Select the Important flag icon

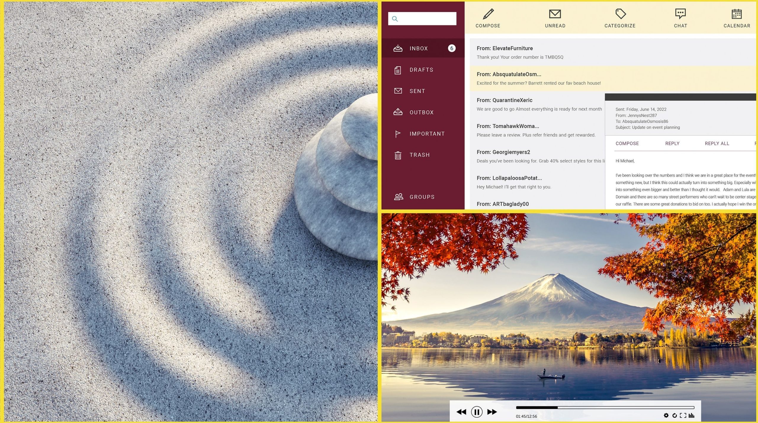click(x=398, y=133)
